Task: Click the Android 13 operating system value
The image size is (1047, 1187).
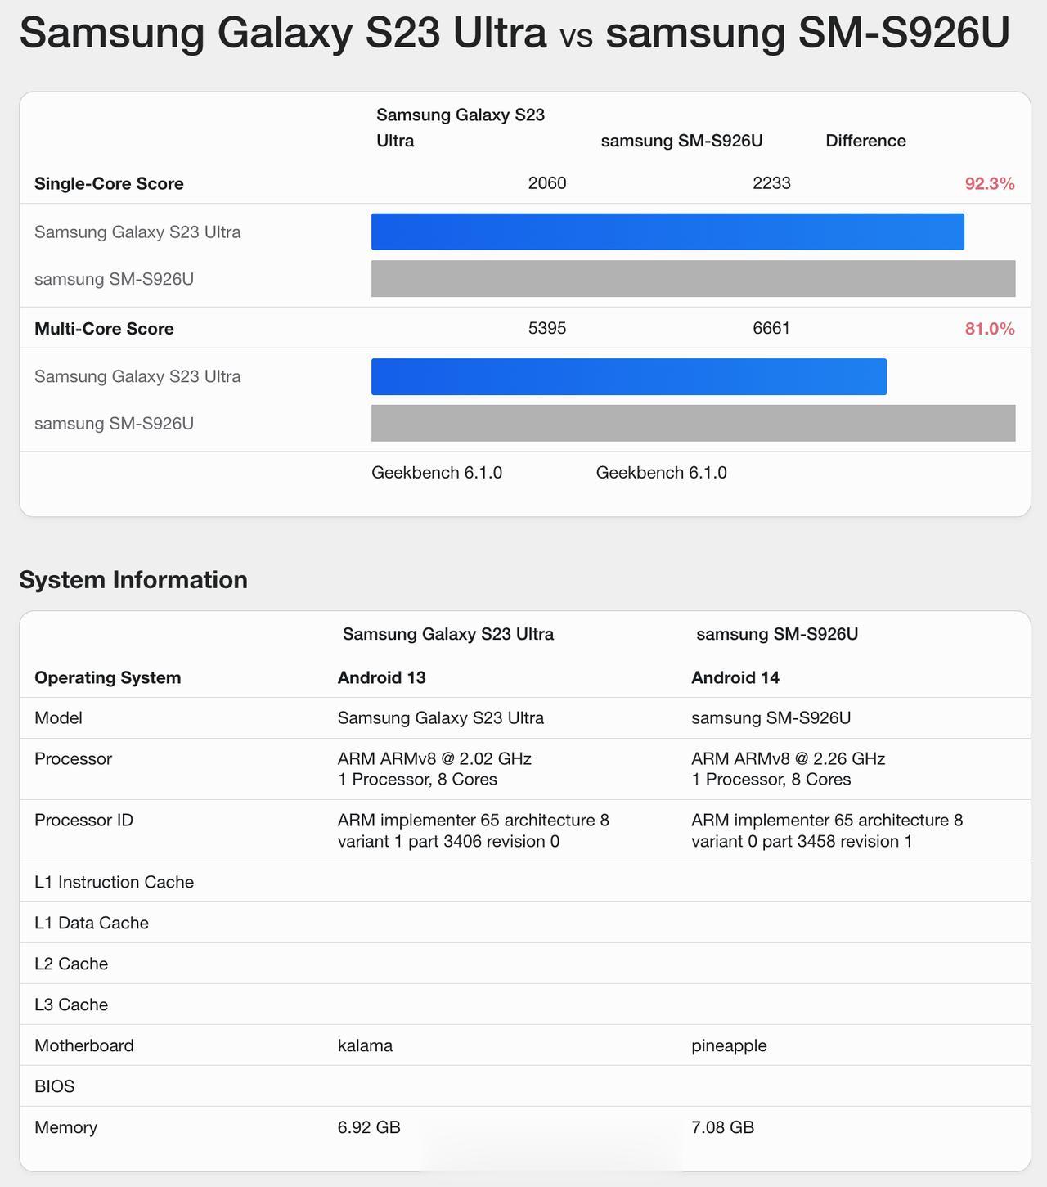Action: pos(382,677)
